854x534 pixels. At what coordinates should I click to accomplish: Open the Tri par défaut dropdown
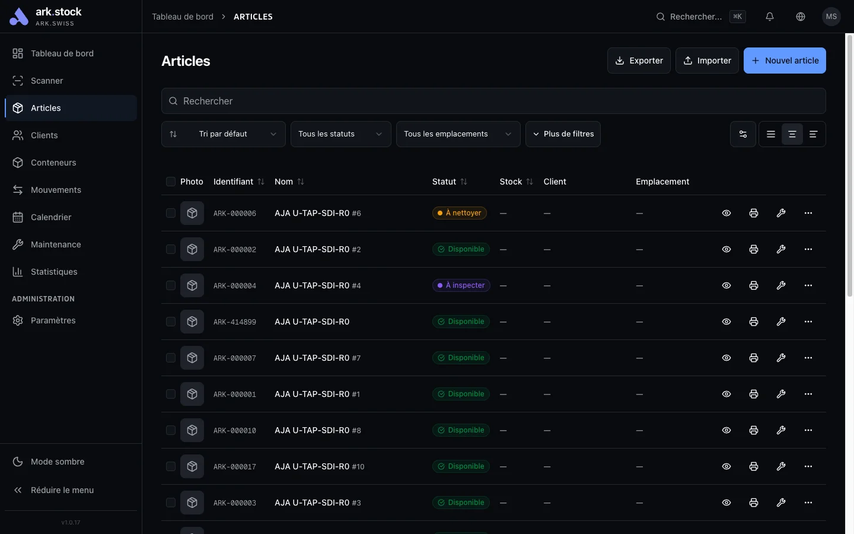click(x=223, y=134)
